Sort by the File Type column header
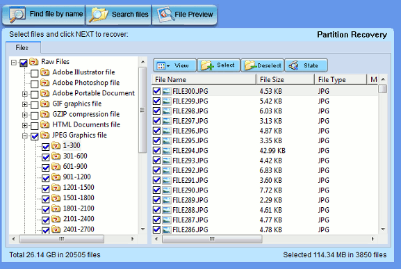The width and height of the screenshot is (401, 269). tap(341, 79)
